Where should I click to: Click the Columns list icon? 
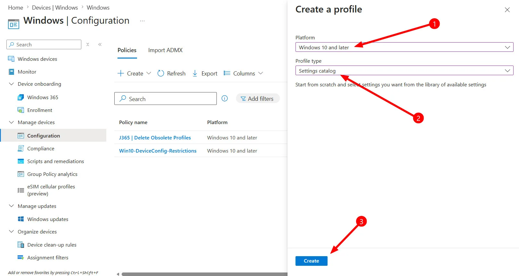point(227,73)
